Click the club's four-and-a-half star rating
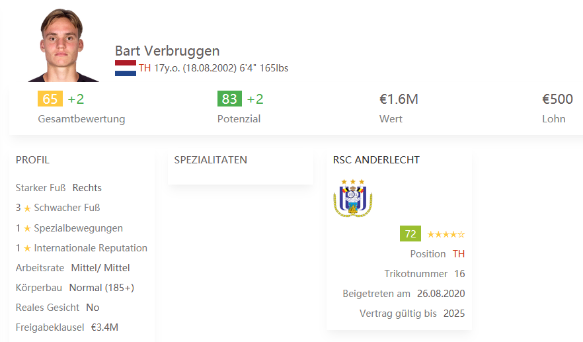The width and height of the screenshot is (583, 342). click(x=446, y=234)
